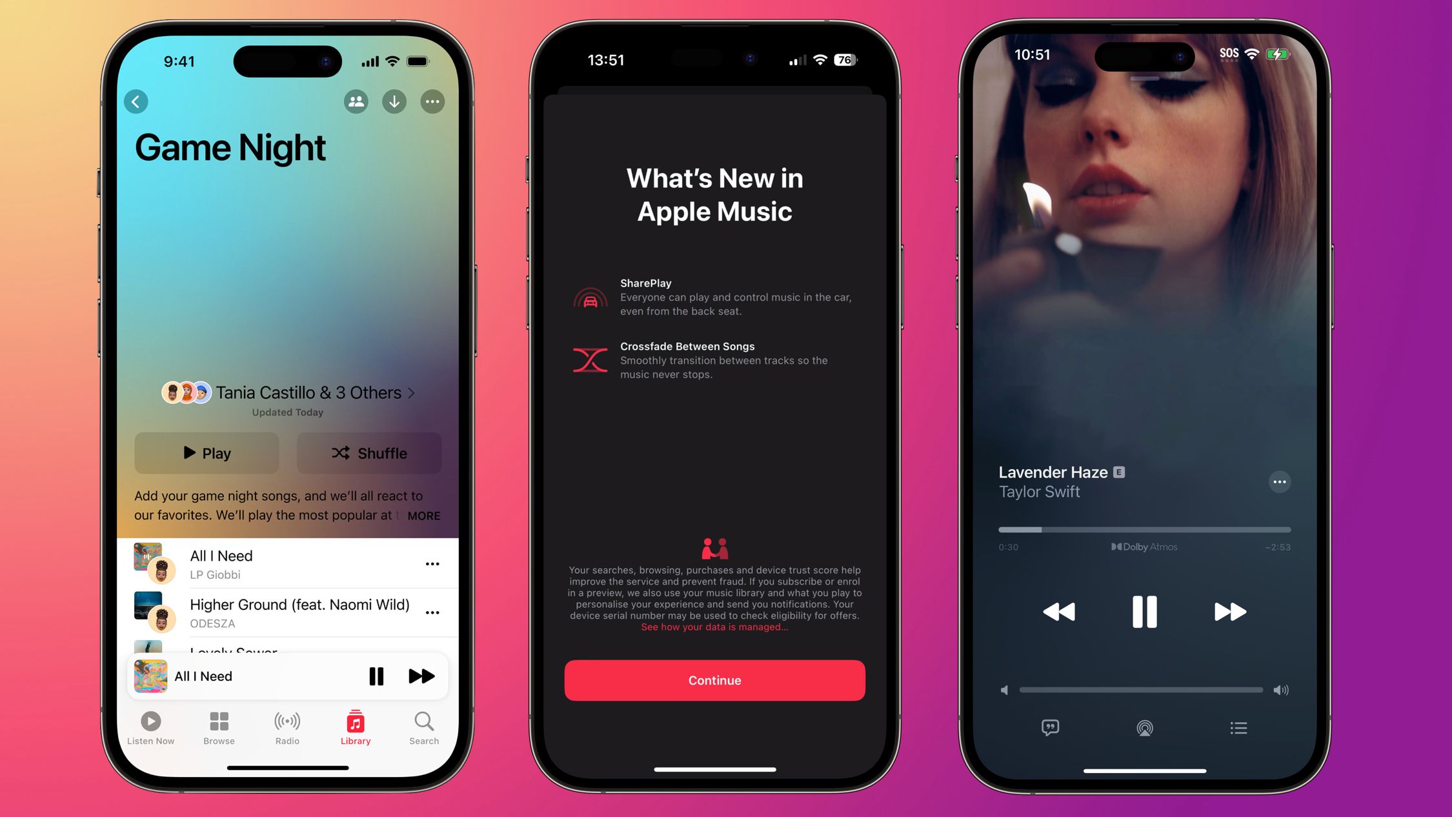Screen dimensions: 1452x817
Task: Tap the download icon in Game Night header
Action: coord(396,101)
